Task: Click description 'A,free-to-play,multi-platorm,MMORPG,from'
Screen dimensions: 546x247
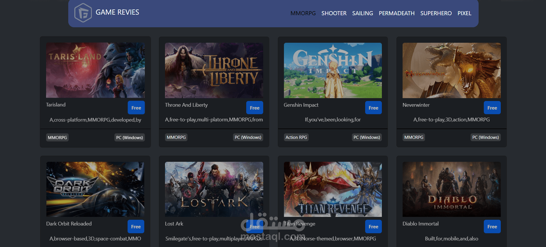Action: tap(214, 120)
